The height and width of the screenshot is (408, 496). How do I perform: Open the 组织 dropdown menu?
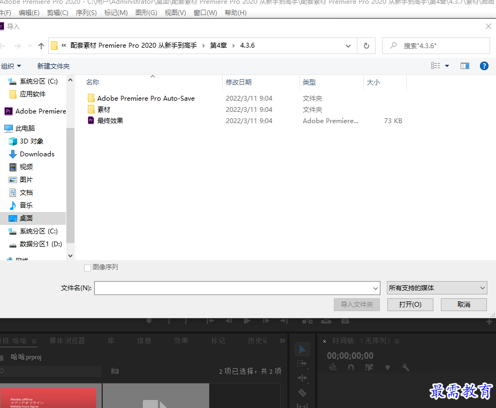[x=11, y=66]
